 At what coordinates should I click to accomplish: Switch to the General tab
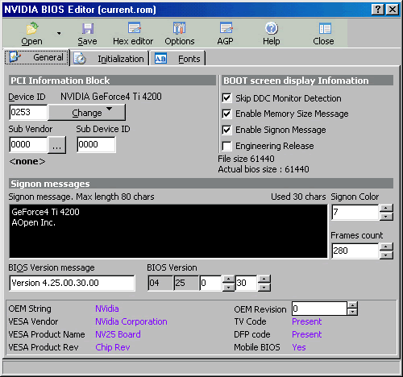[x=37, y=57]
